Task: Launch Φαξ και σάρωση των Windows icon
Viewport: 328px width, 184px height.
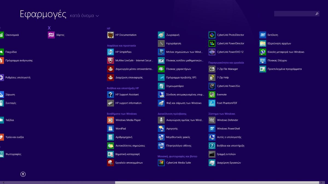Action: click(161, 103)
